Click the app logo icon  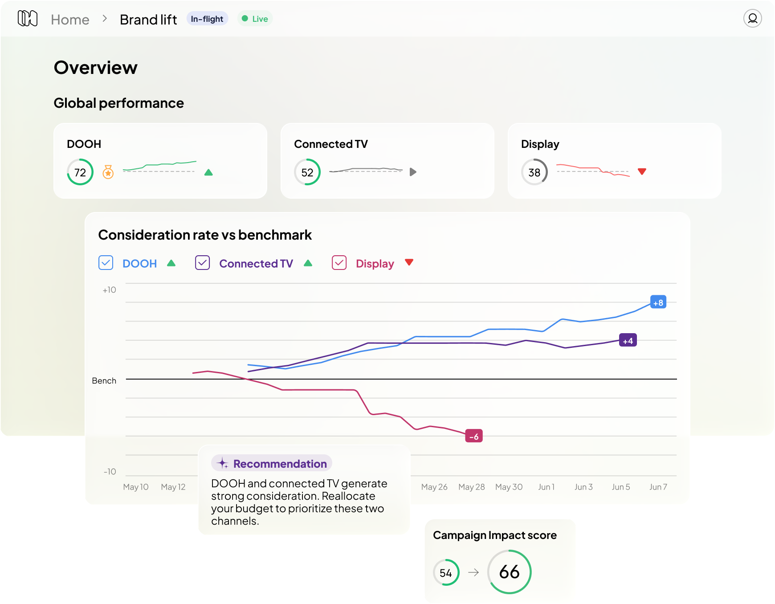27,19
